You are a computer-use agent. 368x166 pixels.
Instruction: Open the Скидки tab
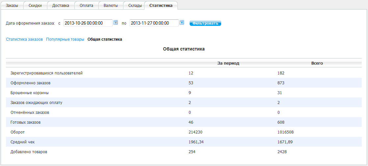point(35,6)
